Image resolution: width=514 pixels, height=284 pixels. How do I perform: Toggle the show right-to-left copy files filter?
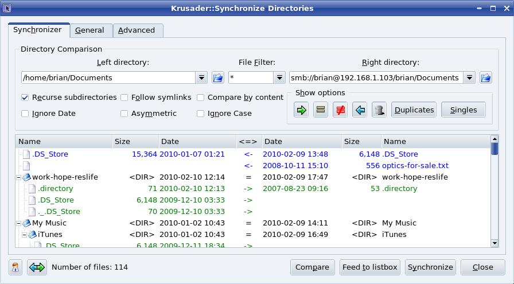coord(360,110)
